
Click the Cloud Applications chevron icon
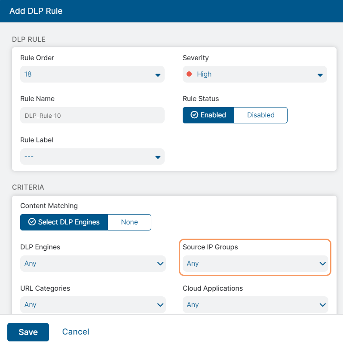(x=323, y=305)
